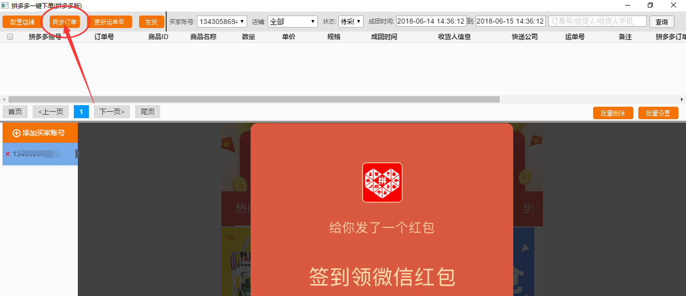Click the 收货人信息 column header

tap(454, 37)
